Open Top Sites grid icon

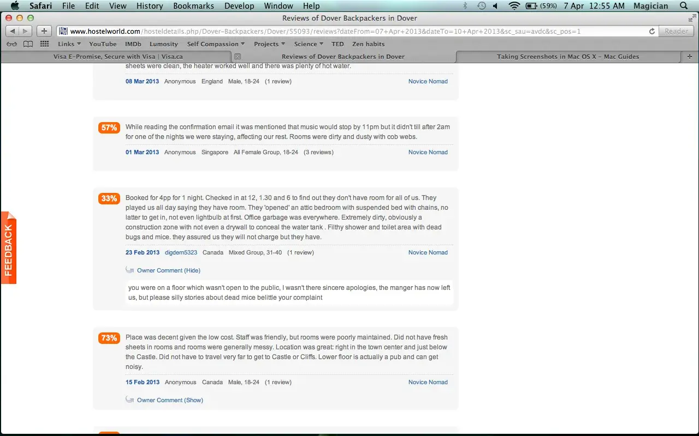tap(45, 44)
